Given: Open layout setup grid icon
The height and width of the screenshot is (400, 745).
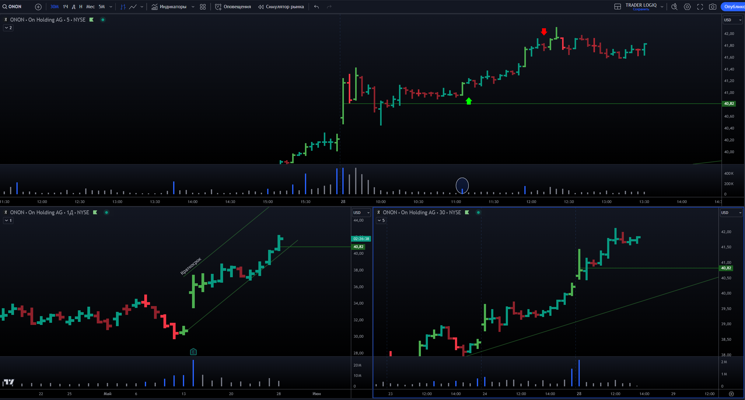Looking at the screenshot, I should point(617,7).
